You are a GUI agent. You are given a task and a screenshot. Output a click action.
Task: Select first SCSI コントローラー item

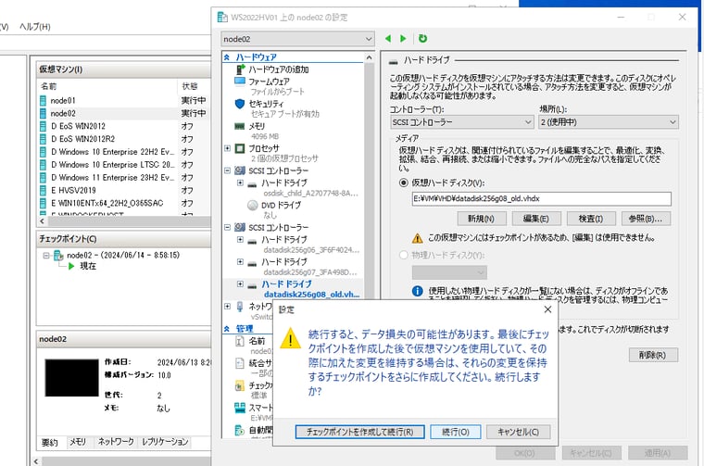279,170
